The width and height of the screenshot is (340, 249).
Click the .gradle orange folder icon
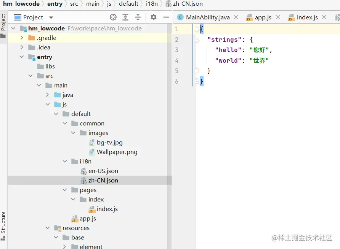tap(32, 38)
